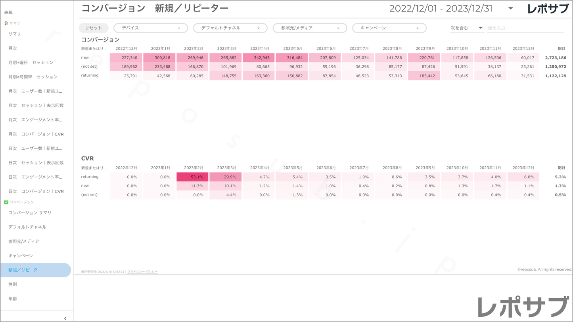The width and height of the screenshot is (573, 322).
Task: Click the 値を入力 search input field
Action: point(525,28)
